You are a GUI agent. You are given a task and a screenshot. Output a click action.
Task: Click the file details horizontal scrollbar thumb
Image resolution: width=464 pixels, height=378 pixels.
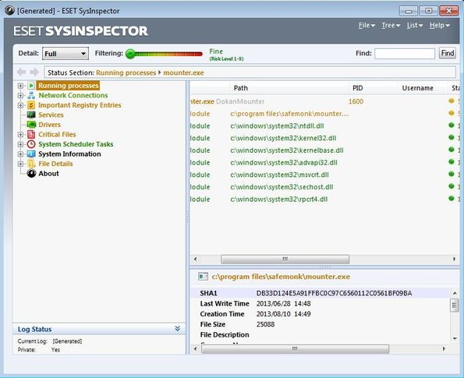click(x=295, y=349)
